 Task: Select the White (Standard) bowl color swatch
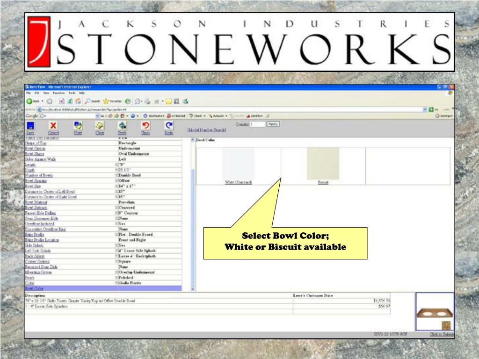tap(238, 163)
